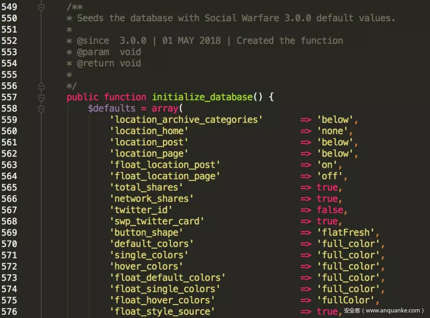This screenshot has height=318, width=430.
Task: Select line number 576 in the gutter
Action: click(x=10, y=311)
